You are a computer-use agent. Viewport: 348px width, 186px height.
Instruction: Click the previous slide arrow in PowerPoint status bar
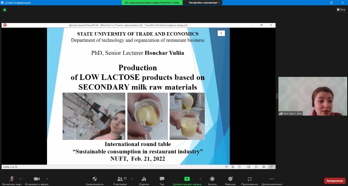pos(226,167)
